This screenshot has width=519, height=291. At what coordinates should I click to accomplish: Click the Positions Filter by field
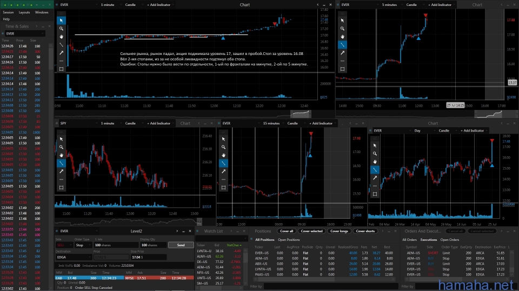point(330,286)
